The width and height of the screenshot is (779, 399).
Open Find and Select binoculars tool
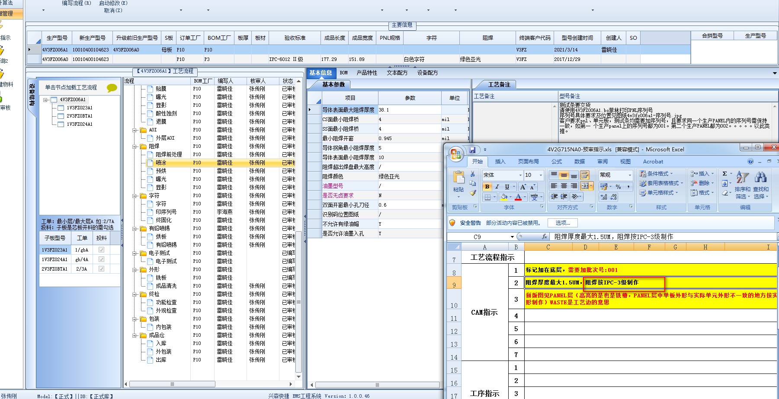point(761,185)
